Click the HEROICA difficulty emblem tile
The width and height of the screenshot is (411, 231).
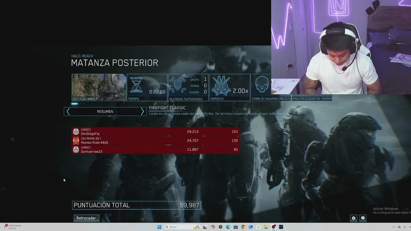pos(230,88)
